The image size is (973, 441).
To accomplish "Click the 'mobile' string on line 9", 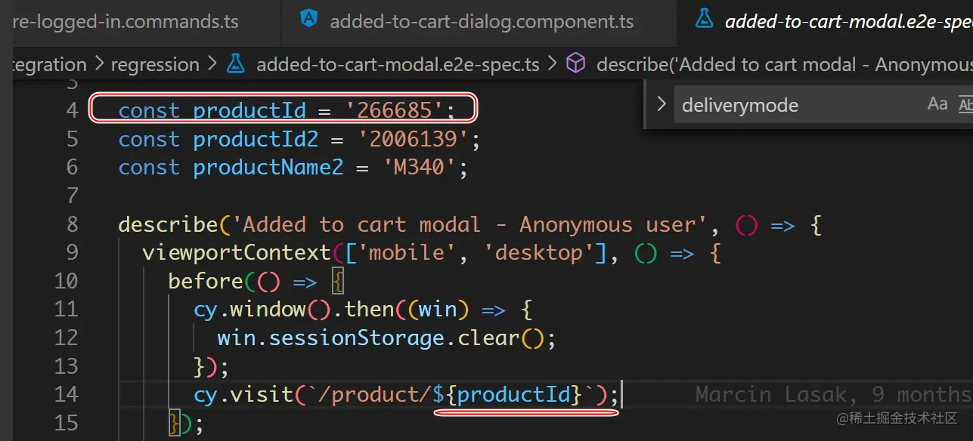I will [407, 252].
